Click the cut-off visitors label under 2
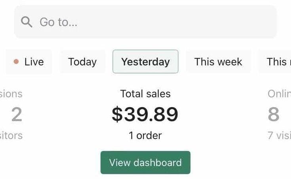Image resolution: width=291 pixels, height=179 pixels. [11, 136]
